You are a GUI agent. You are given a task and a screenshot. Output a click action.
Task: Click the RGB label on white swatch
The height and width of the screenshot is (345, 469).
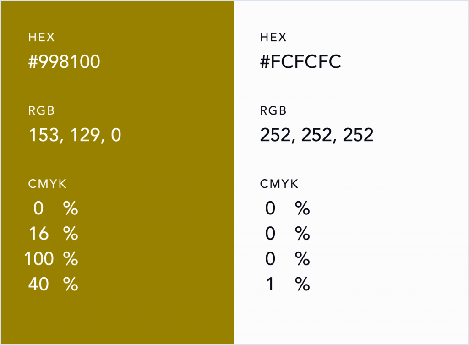pyautogui.click(x=273, y=111)
